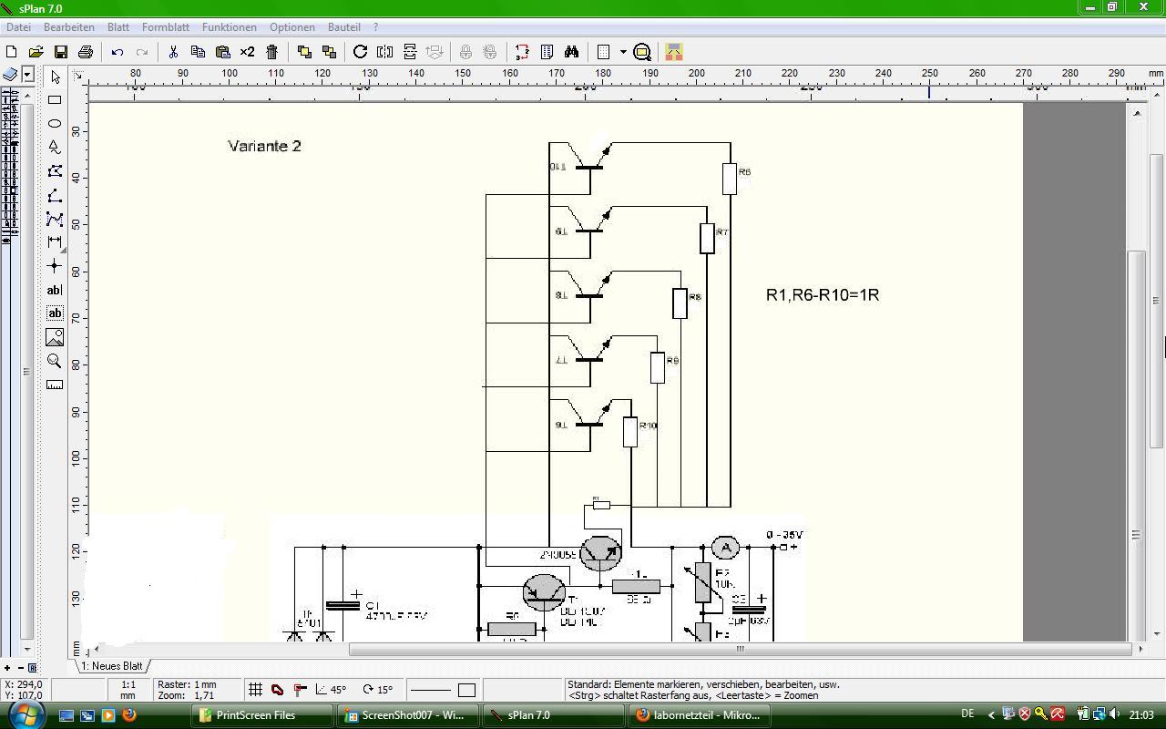Open the line style selector

pyautogui.click(x=431, y=690)
